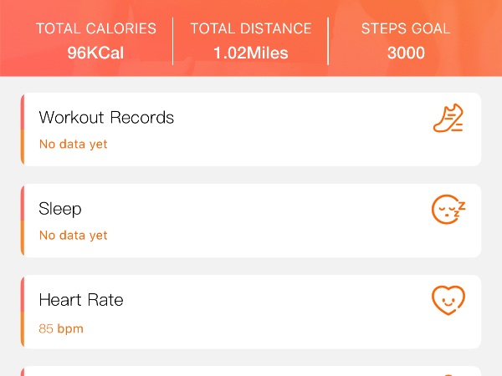
Task: Open the Sleep card title
Action: (60, 209)
